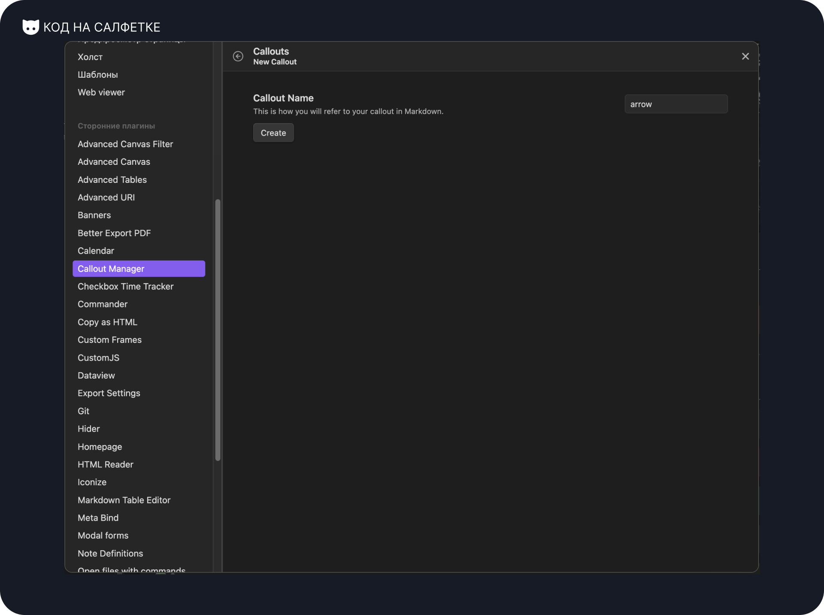Click the Callout Name input field

[675, 104]
